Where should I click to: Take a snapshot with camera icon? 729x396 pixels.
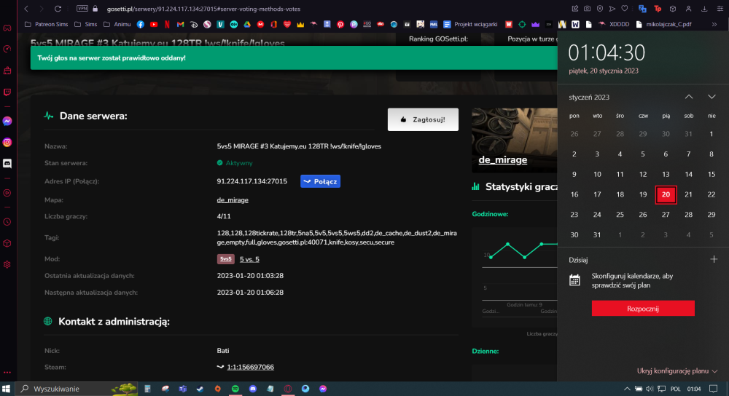587,9
